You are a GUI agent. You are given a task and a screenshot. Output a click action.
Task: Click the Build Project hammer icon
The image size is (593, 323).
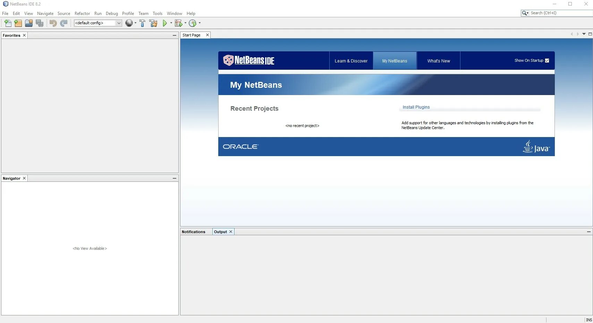[142, 23]
